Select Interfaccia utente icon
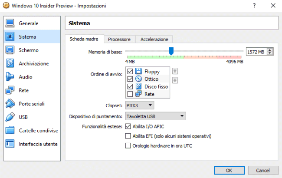The image size is (282, 178). (x=10, y=144)
